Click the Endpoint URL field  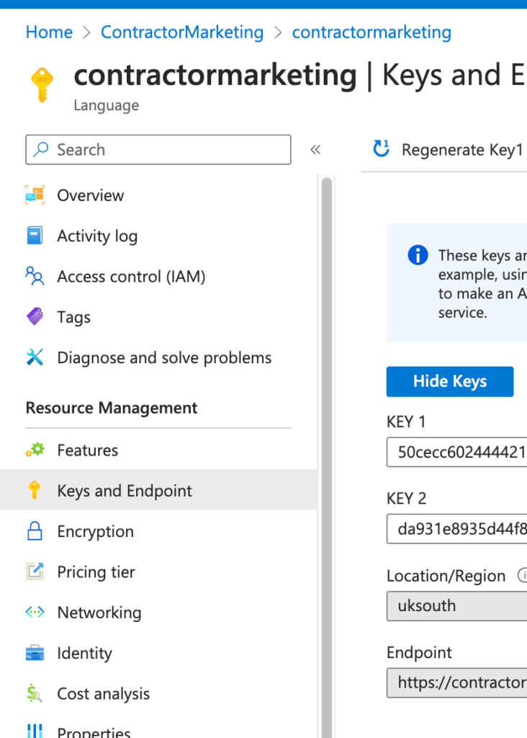click(457, 683)
